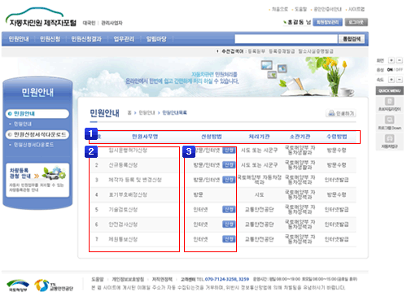Click the 소관기관 column header

pyautogui.click(x=300, y=137)
